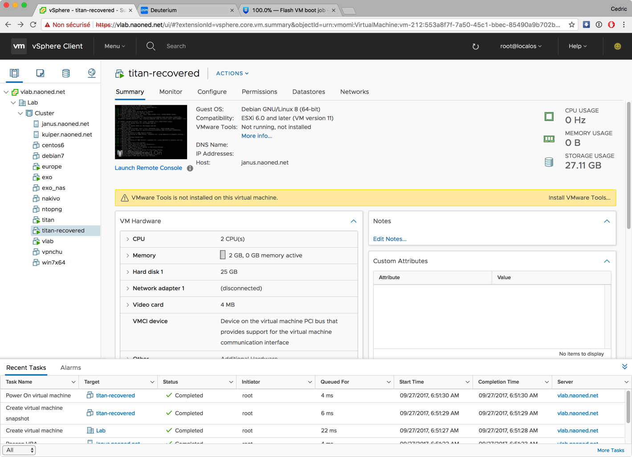
Task: Click the search magnifier icon
Action: [x=151, y=46]
